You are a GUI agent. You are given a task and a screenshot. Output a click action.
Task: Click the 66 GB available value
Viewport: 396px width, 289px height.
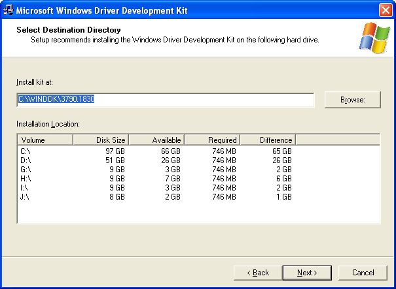pos(171,151)
